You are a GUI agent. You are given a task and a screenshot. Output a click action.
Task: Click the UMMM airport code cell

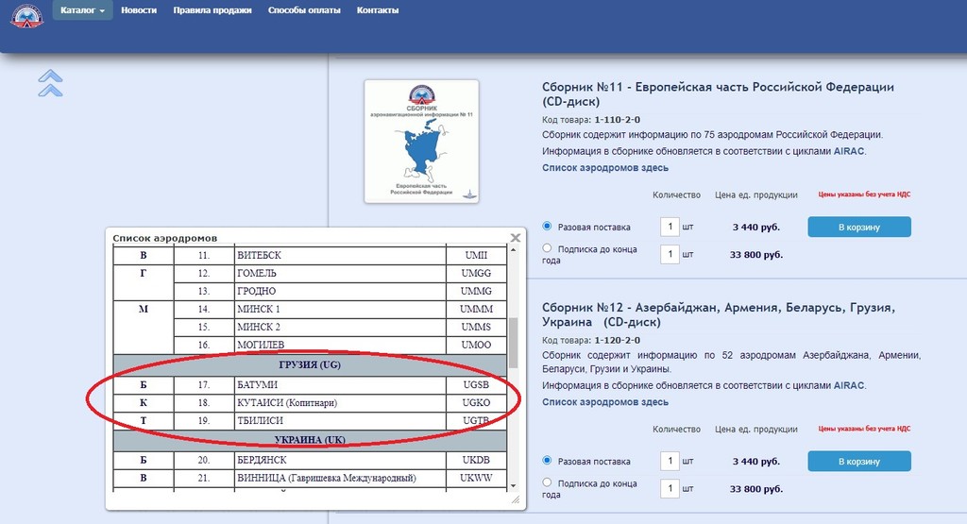[x=476, y=309]
